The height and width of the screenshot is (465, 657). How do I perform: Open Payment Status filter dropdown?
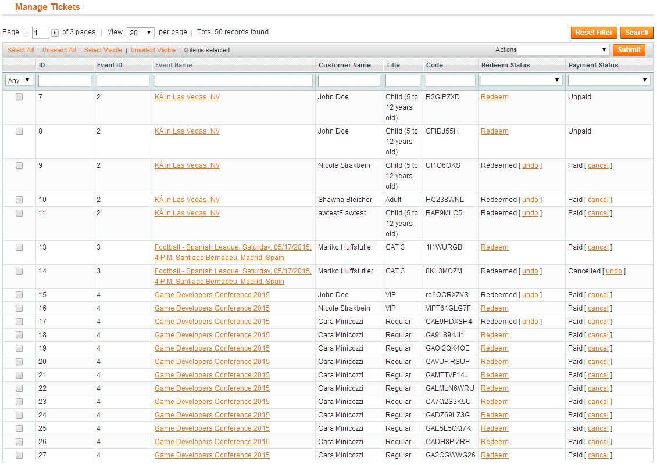pyautogui.click(x=608, y=80)
